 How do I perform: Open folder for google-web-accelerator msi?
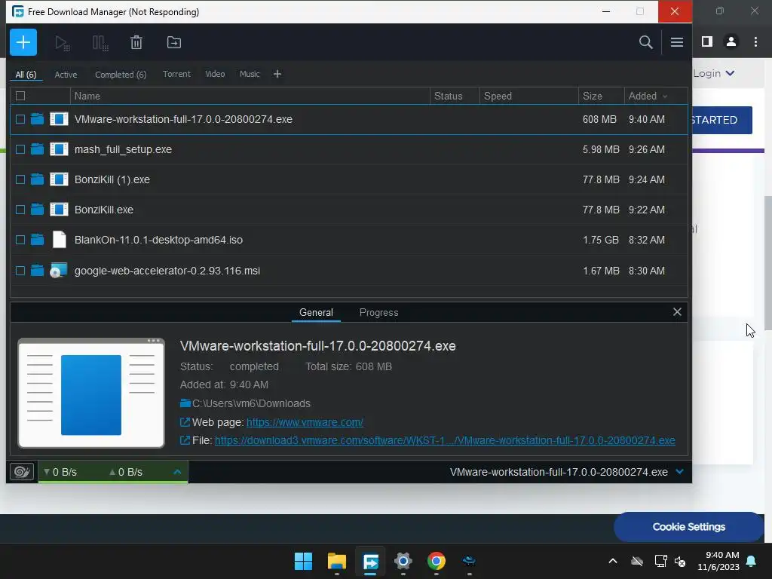pyautogui.click(x=38, y=271)
